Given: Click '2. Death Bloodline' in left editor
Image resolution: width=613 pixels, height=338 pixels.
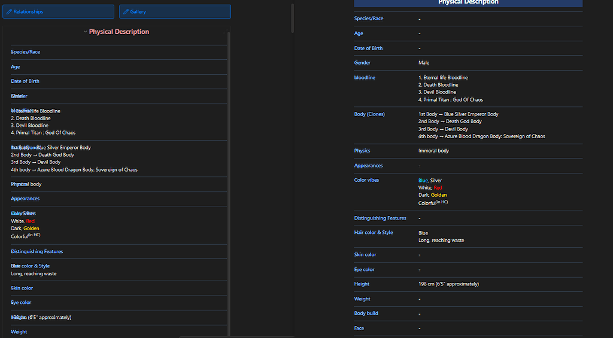Looking at the screenshot, I should [31, 118].
